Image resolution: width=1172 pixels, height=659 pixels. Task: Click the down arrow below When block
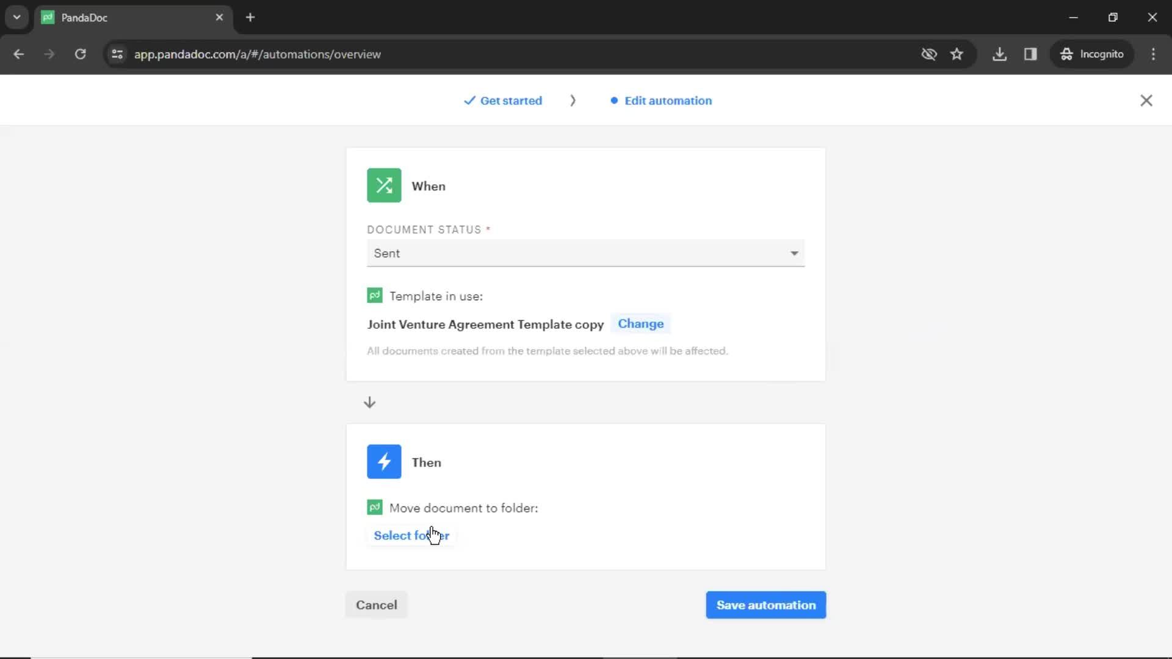(x=369, y=402)
